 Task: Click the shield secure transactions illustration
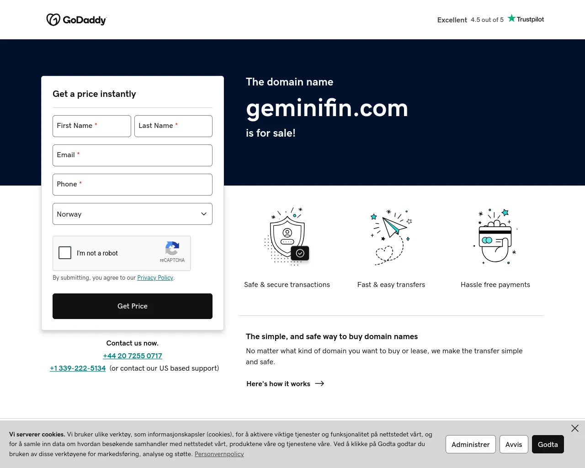pyautogui.click(x=287, y=236)
